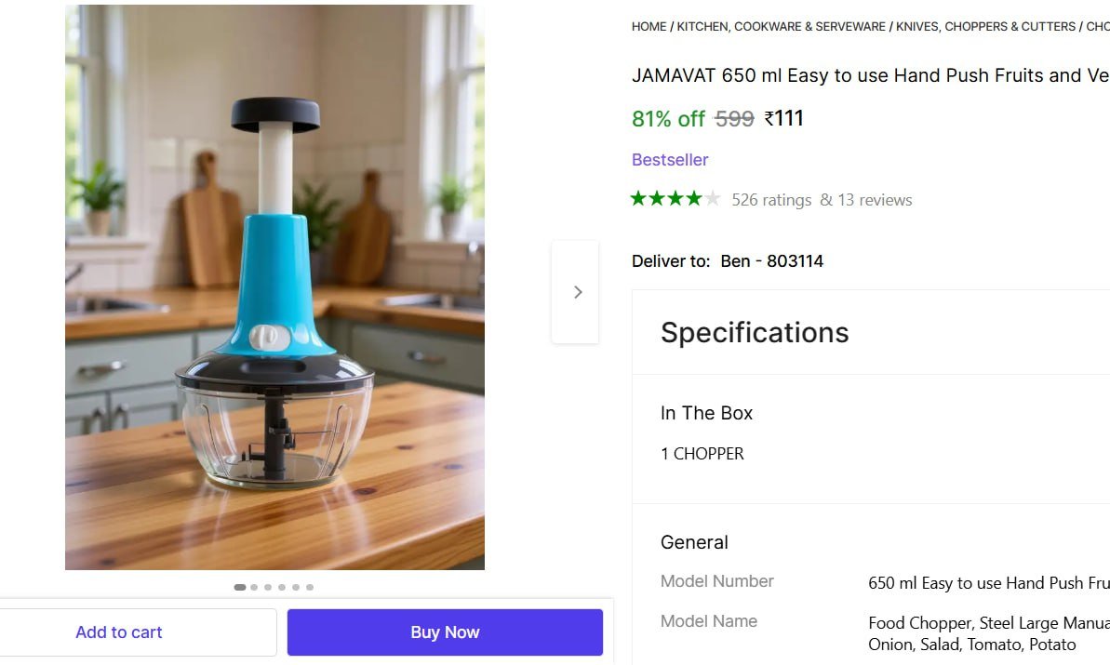1110x665 pixels.
Task: Click the chopper product image
Action: coord(274,288)
